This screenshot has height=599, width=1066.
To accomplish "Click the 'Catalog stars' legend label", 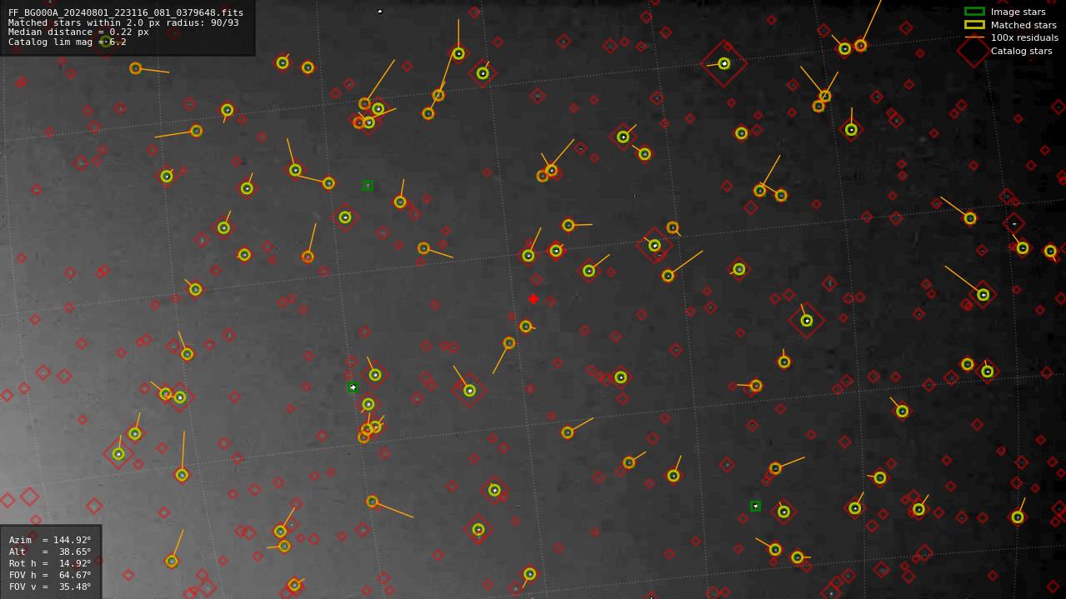I will point(1021,51).
